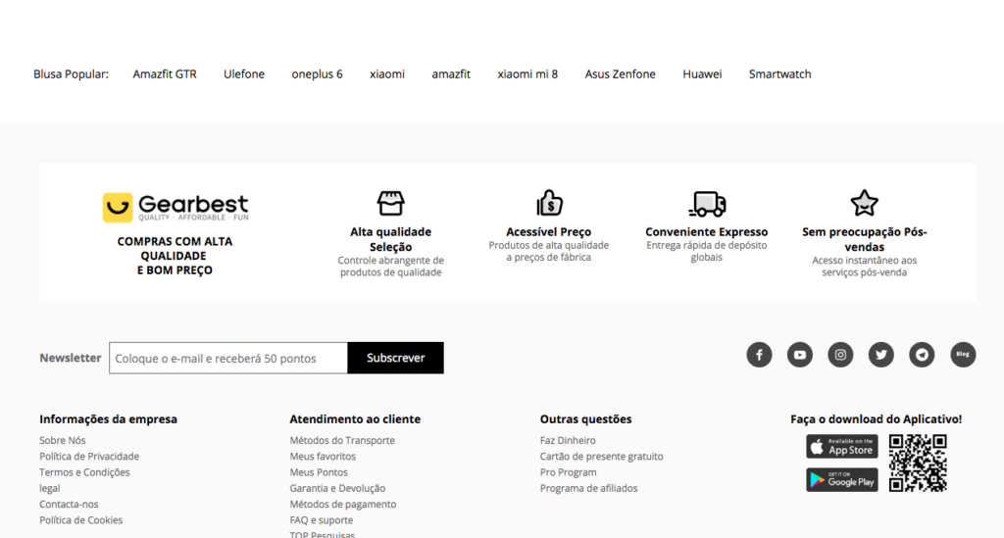Open the Google Play download badge
Viewport: 1004px width, 538px height.
[x=842, y=480]
